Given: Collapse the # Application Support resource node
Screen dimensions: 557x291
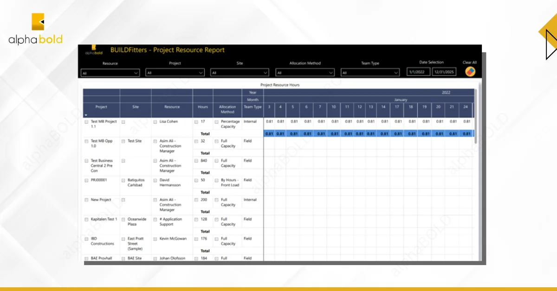Looking at the screenshot, I should point(155,220).
